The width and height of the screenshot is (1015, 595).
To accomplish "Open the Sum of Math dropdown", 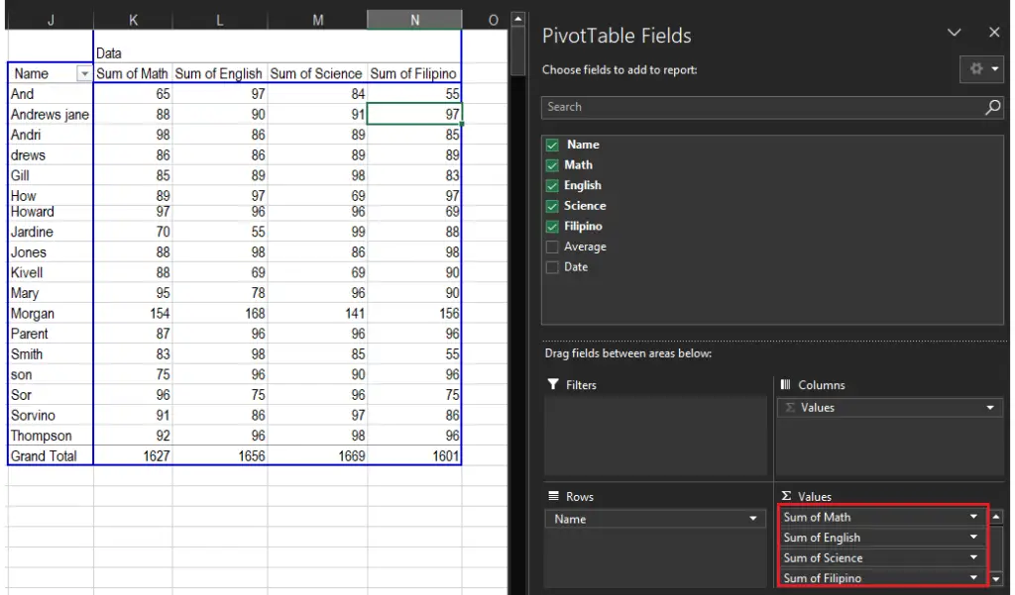I will [974, 517].
